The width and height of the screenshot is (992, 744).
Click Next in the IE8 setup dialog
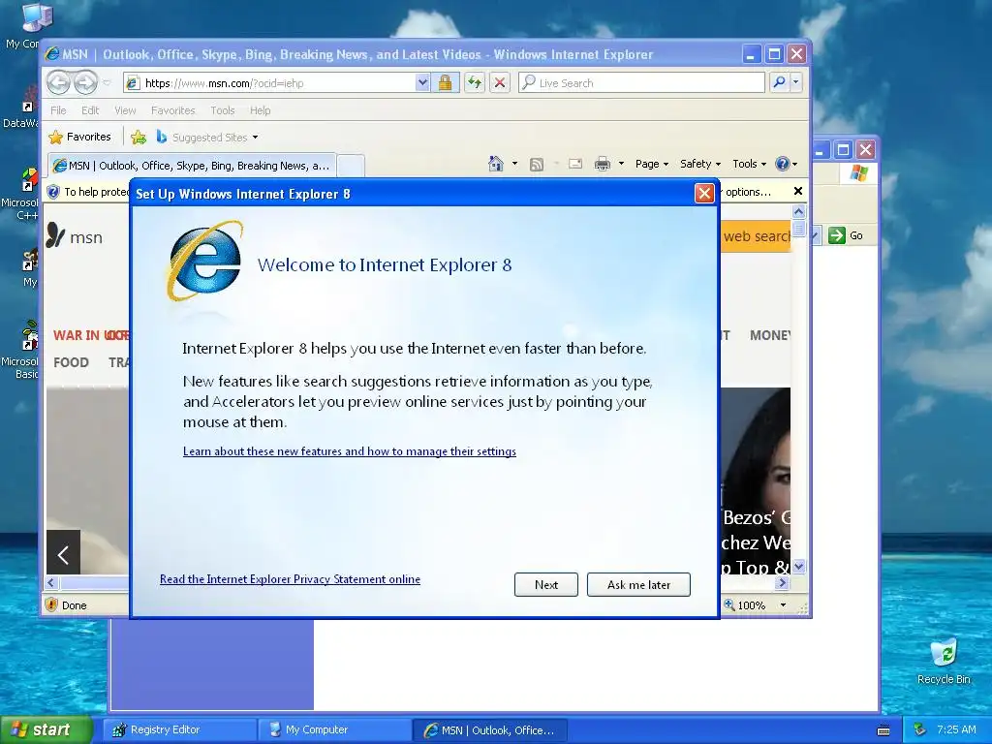coord(546,584)
